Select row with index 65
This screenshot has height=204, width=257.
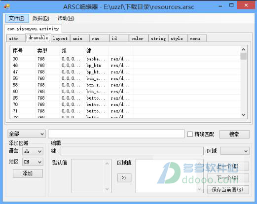point(125,98)
